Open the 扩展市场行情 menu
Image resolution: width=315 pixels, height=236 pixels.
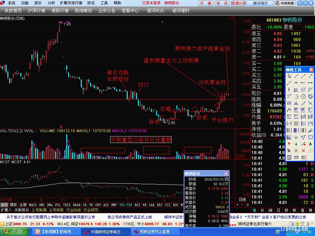click(x=71, y=3)
